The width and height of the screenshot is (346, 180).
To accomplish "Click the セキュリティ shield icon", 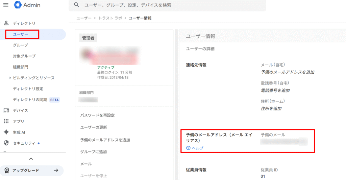I will [x=6, y=143].
